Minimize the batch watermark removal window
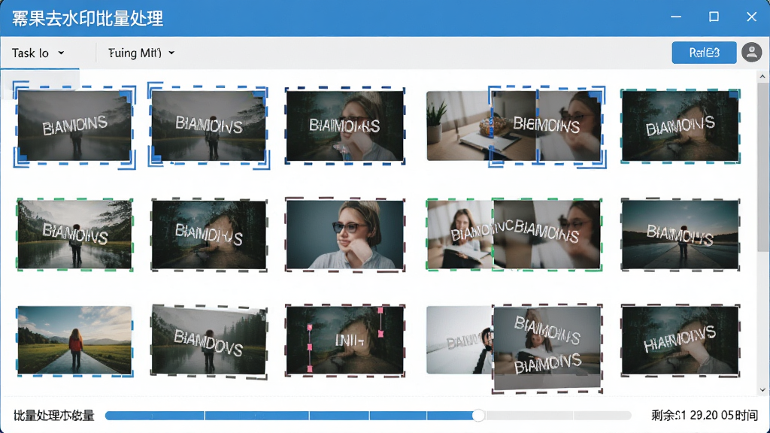The height and width of the screenshot is (433, 770). (x=676, y=17)
